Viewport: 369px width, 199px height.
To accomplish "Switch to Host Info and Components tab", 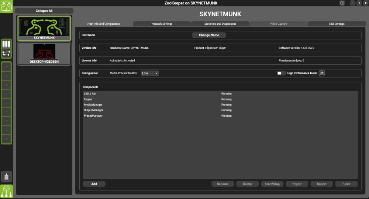I will [104, 24].
